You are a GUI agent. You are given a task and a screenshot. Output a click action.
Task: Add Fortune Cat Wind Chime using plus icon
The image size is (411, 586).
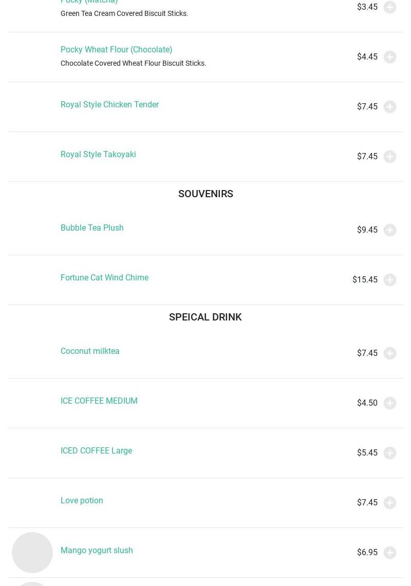click(390, 280)
